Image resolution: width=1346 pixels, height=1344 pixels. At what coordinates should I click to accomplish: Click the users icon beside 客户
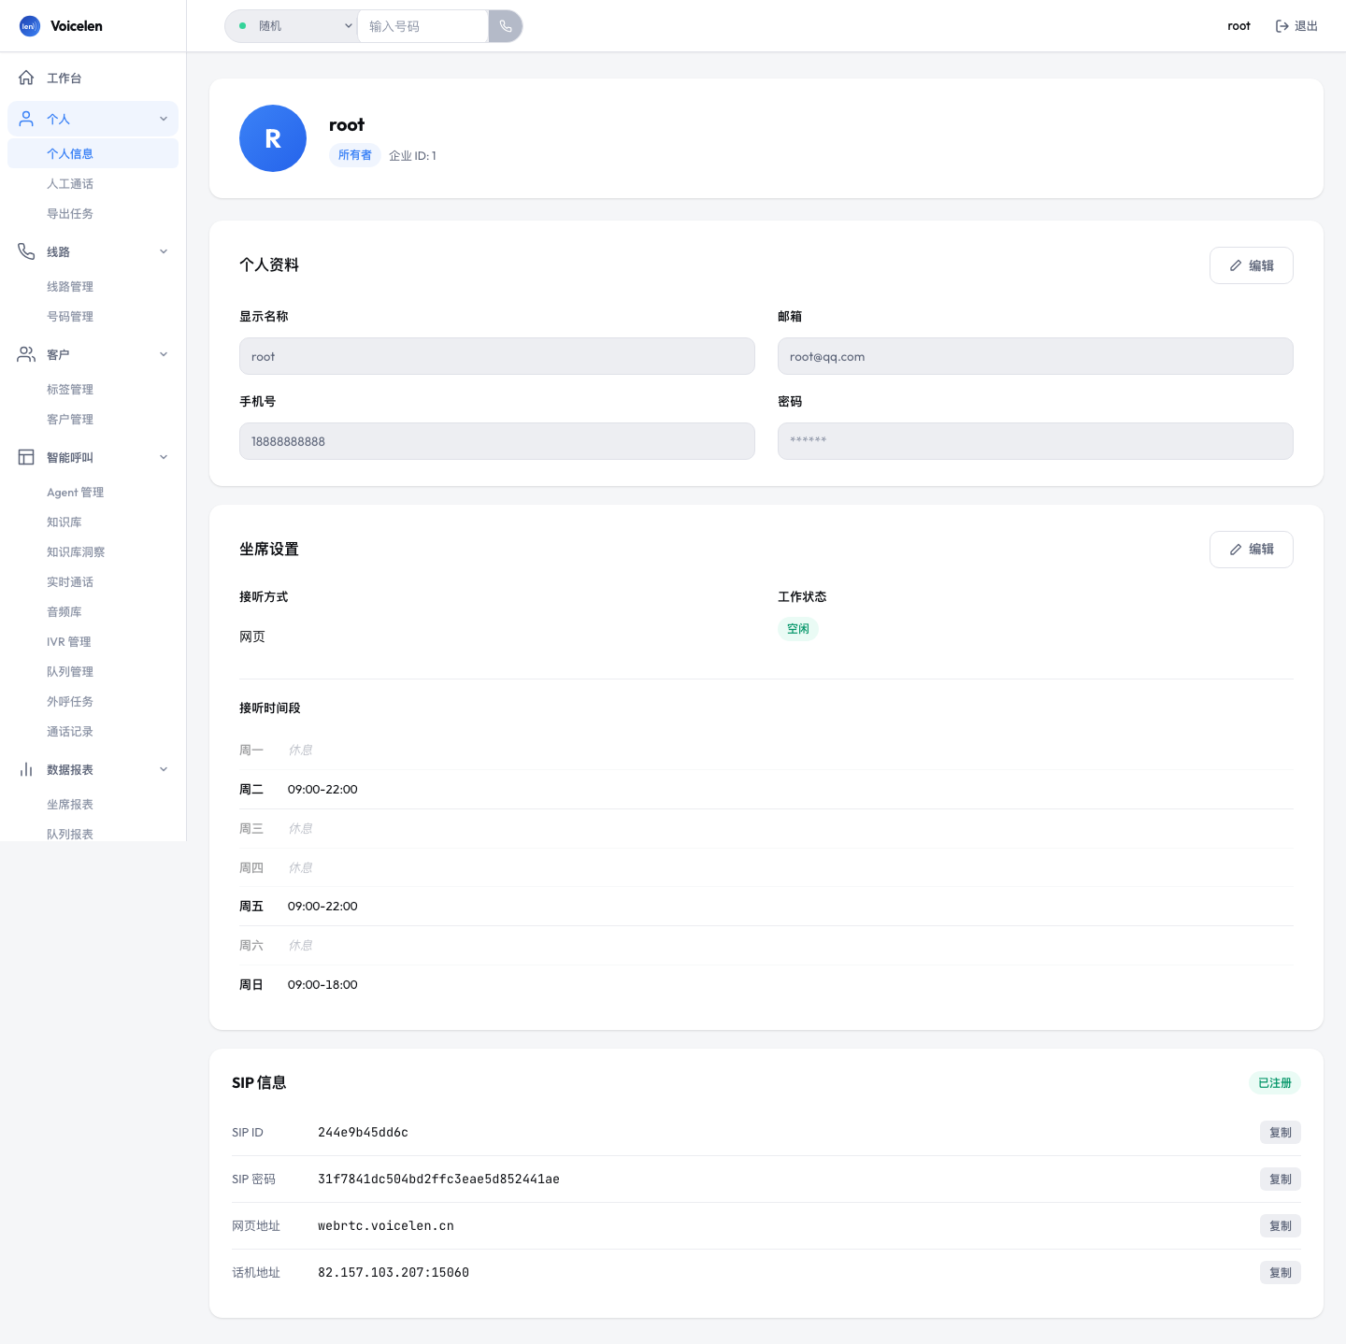coord(26,354)
